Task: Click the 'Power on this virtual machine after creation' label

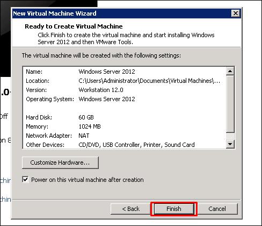Action: coord(88,180)
